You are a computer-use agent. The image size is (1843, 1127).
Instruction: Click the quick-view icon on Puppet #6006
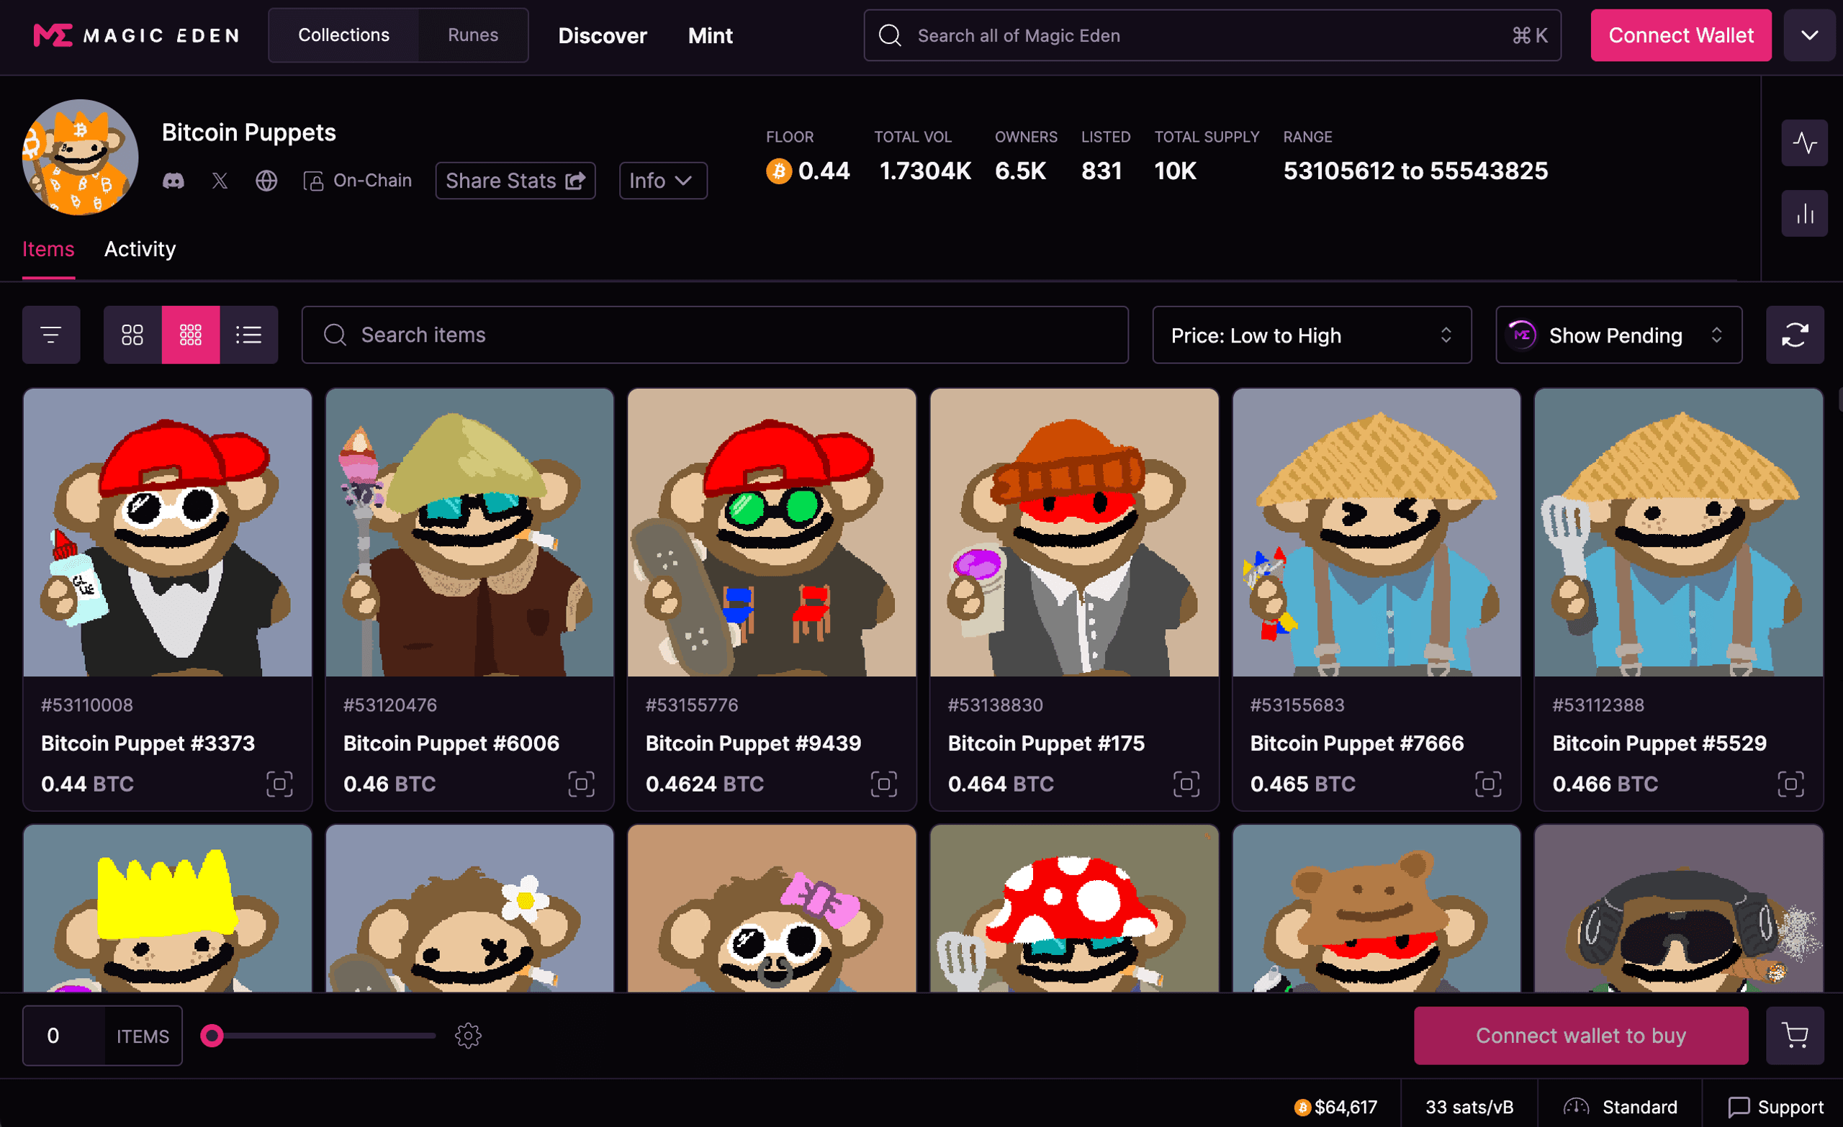click(x=581, y=784)
